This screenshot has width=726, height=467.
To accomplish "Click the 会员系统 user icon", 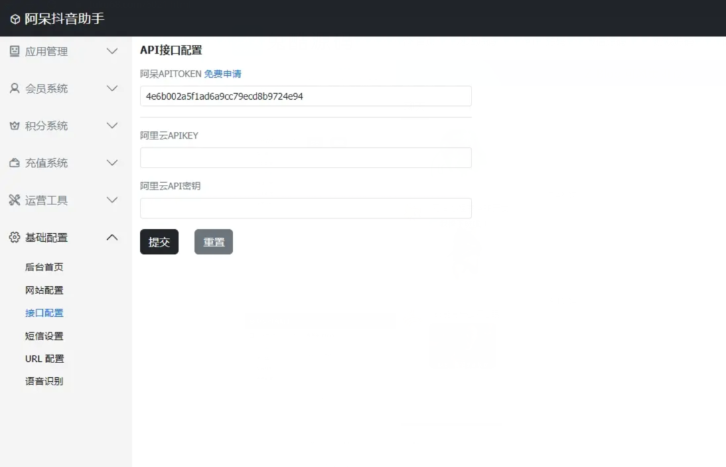I will pos(14,88).
